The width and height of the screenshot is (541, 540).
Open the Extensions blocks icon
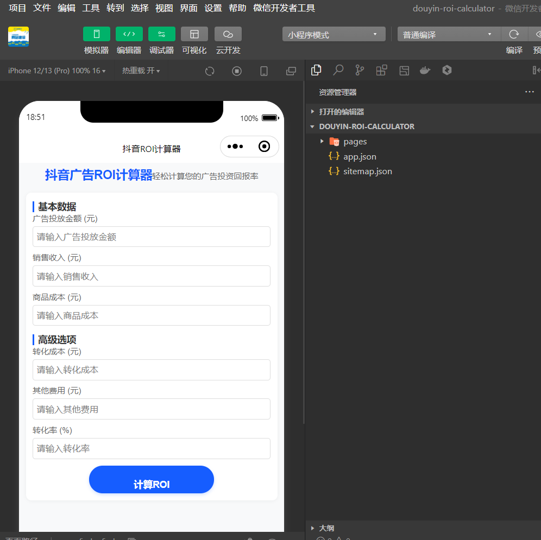tap(382, 70)
